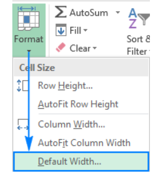Image resolution: width=164 pixels, height=172 pixels.
Task: Click the Fill down-arrow icon
Action: [x=61, y=30]
